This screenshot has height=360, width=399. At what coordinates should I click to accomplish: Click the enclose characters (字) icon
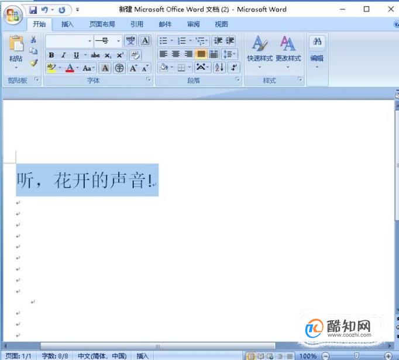pyautogui.click(x=119, y=68)
